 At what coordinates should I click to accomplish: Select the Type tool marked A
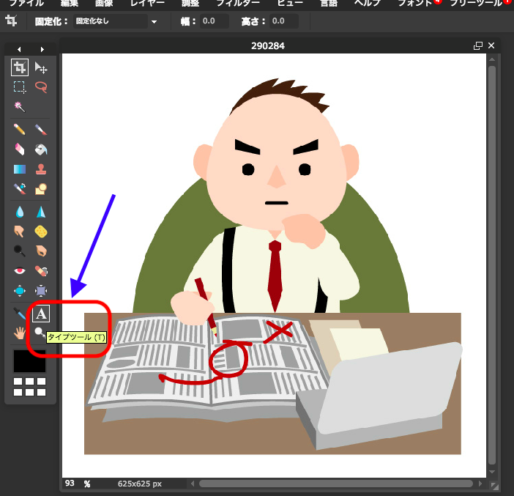(41, 314)
